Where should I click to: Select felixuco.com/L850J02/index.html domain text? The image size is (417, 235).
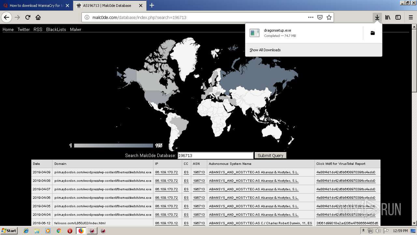point(80,223)
